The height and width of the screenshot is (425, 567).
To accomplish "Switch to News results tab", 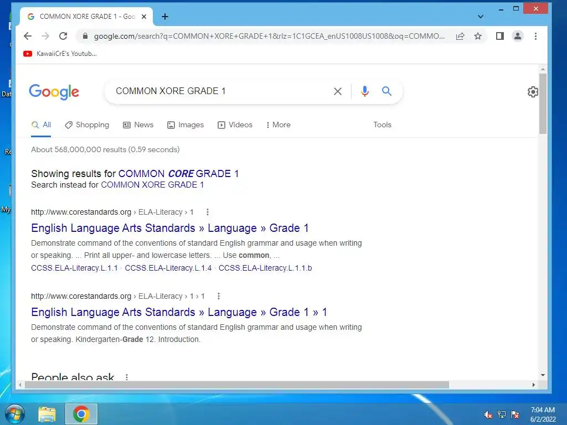I will click(x=138, y=125).
